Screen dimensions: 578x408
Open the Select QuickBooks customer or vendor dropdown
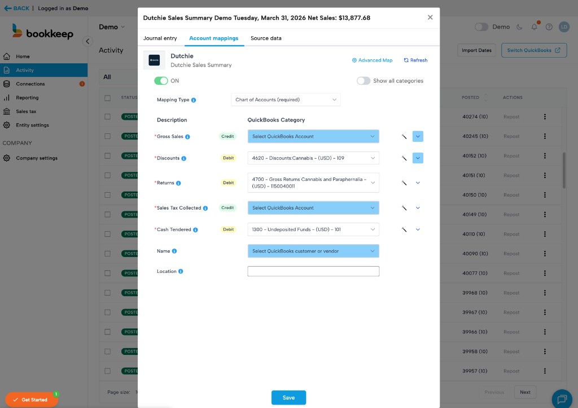coord(313,250)
